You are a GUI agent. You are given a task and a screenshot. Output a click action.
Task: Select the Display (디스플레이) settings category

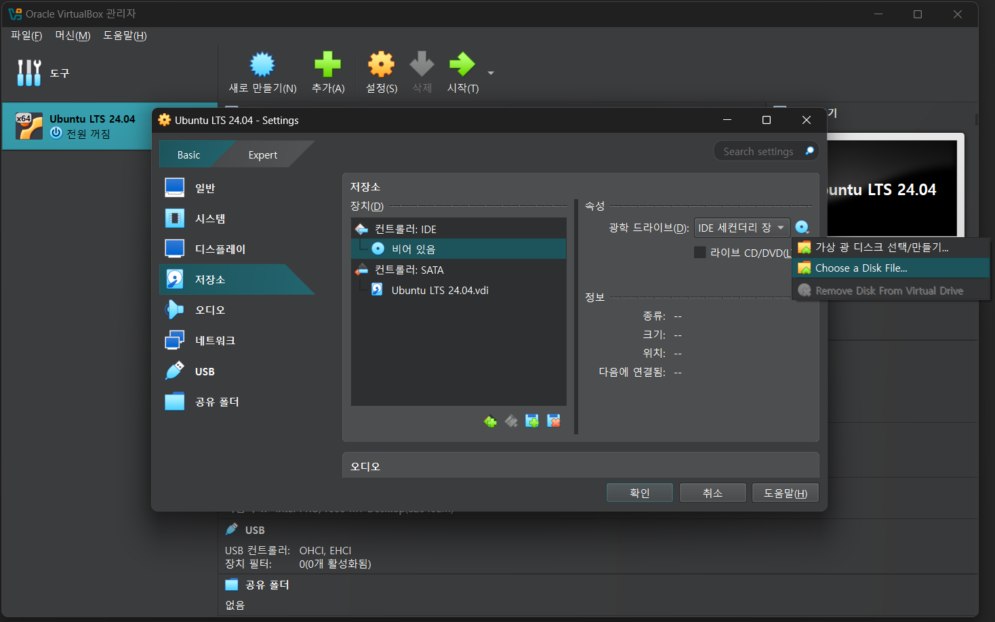click(x=237, y=249)
